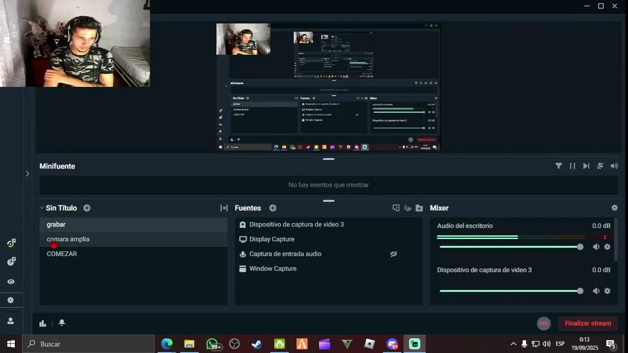Click the Minifuente panel title
The width and height of the screenshot is (628, 353).
57,166
